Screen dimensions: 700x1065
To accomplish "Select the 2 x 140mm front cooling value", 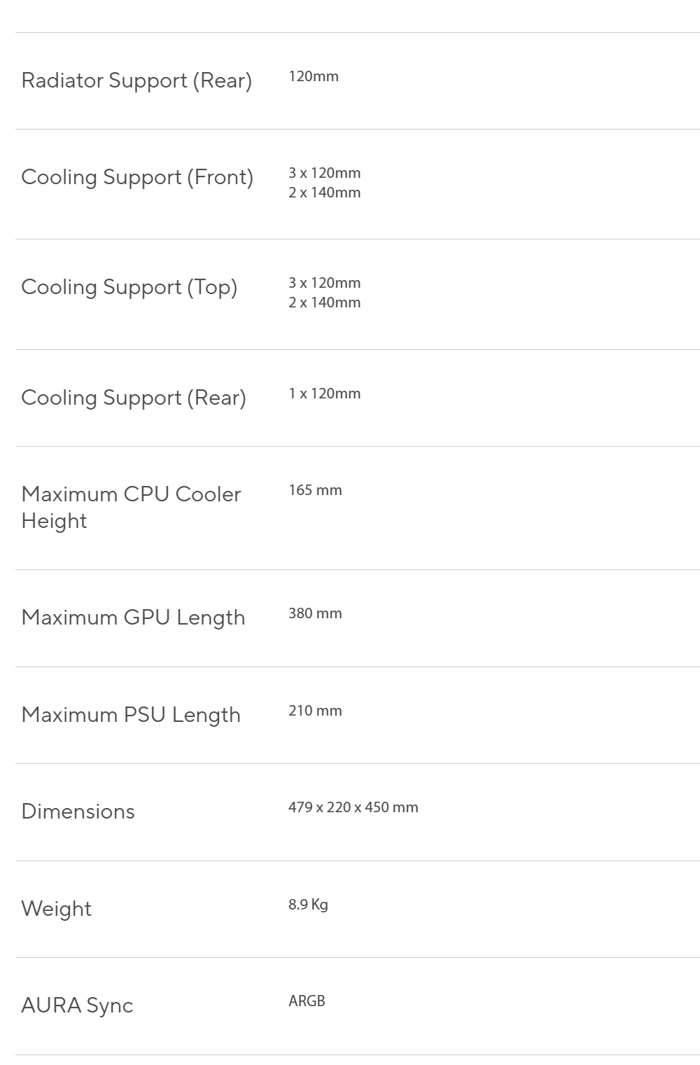I will coord(325,193).
